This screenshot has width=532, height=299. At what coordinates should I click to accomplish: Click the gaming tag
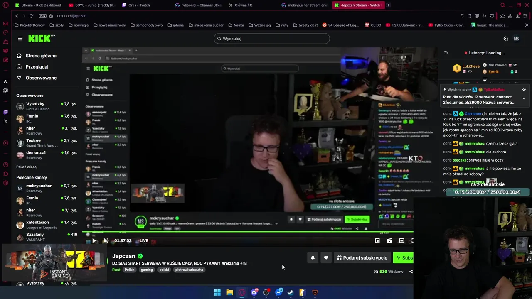tap(147, 270)
